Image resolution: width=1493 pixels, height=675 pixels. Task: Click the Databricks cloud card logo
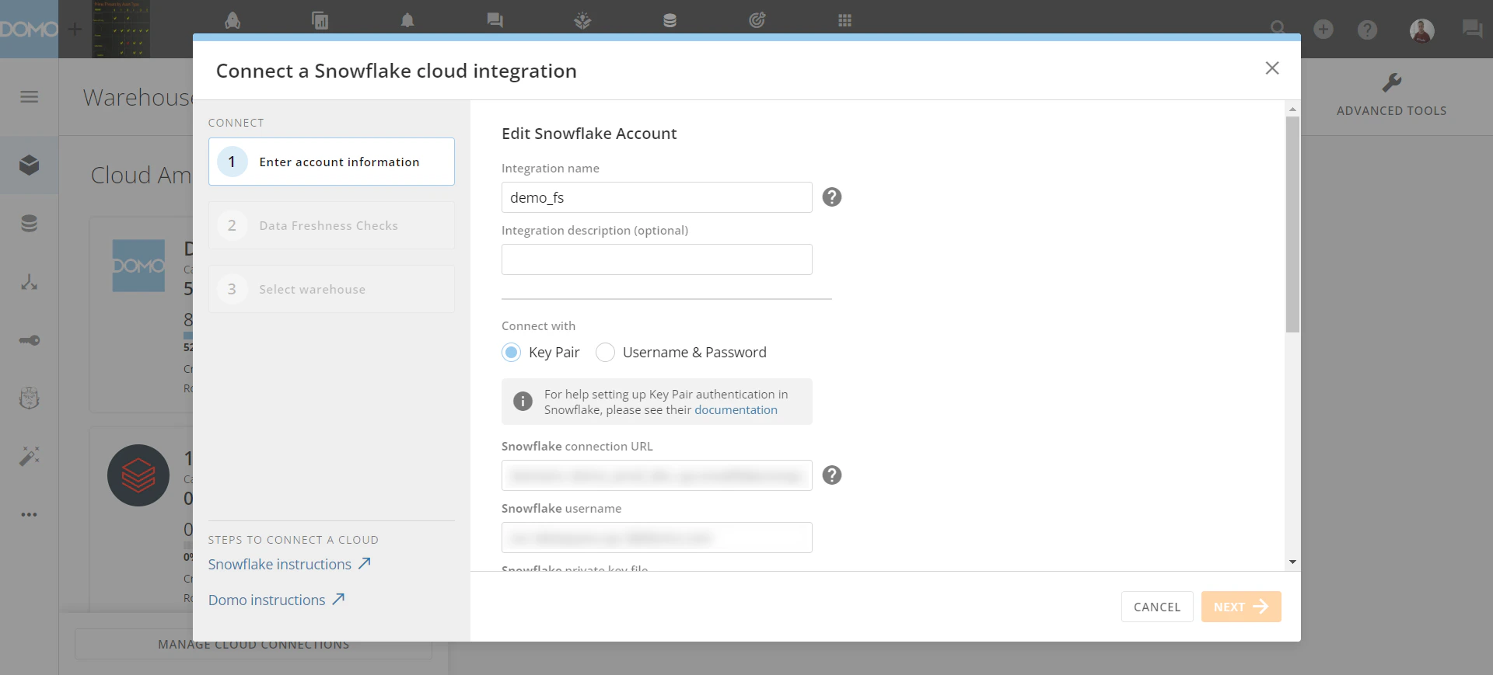tap(138, 475)
